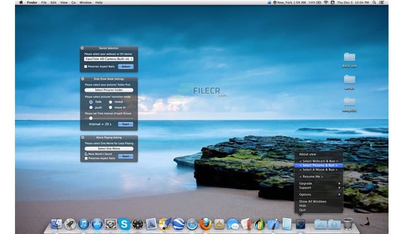The image size is (404, 234).
Task: Click the Finder icon in dock
Action: [x=57, y=224]
